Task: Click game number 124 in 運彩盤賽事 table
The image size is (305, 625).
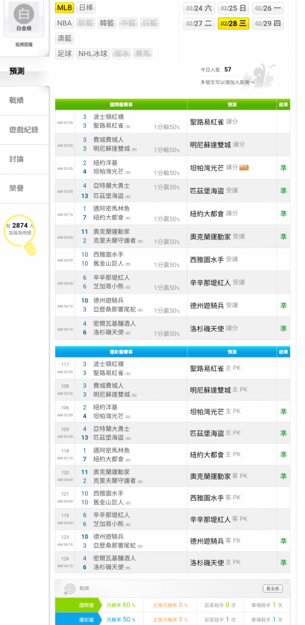Action: 65,559
